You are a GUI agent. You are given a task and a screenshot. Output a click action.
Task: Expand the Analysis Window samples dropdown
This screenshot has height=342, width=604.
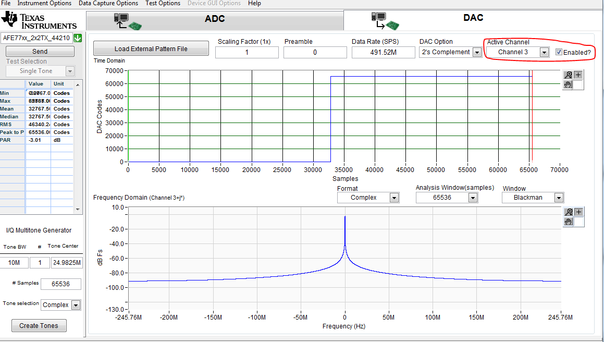pos(473,198)
